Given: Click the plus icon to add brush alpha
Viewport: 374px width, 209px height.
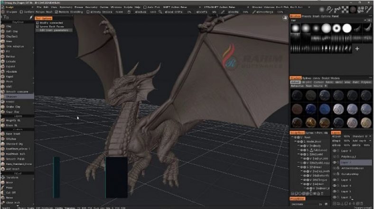Looking at the screenshot, I should click(357, 48).
